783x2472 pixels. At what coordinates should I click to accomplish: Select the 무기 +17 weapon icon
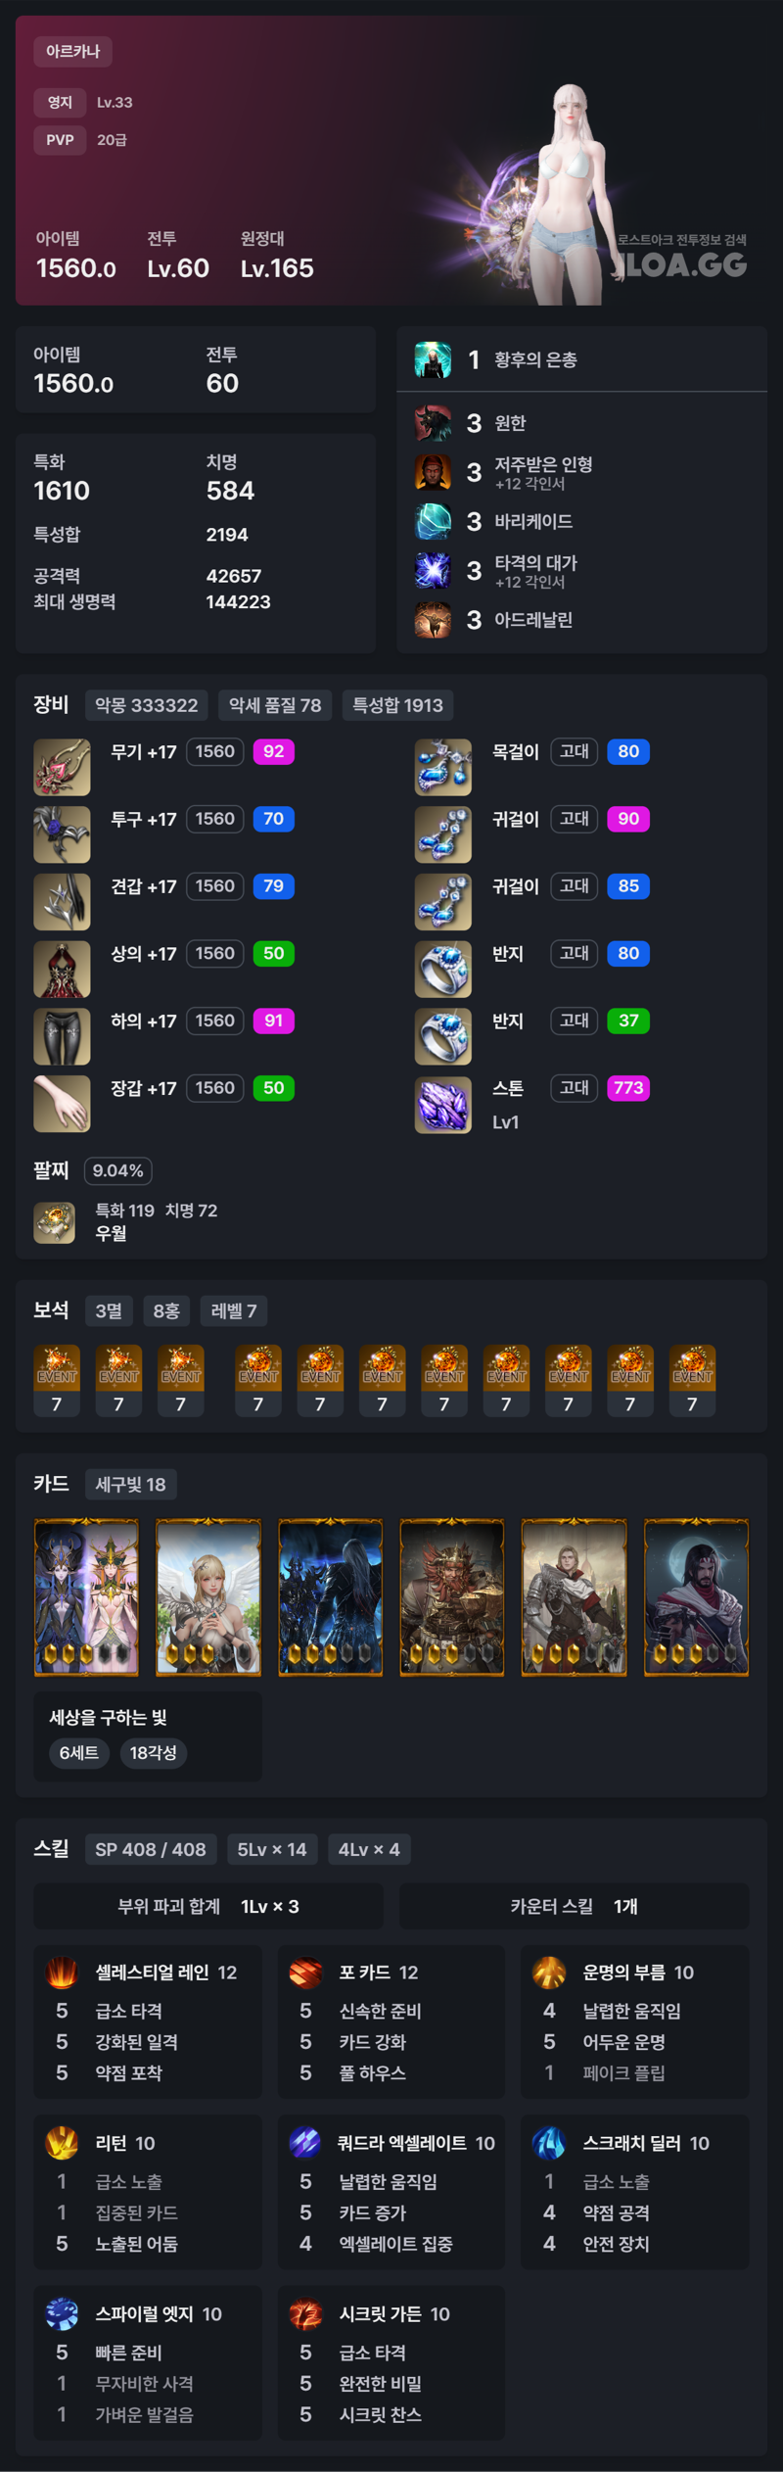(x=62, y=767)
